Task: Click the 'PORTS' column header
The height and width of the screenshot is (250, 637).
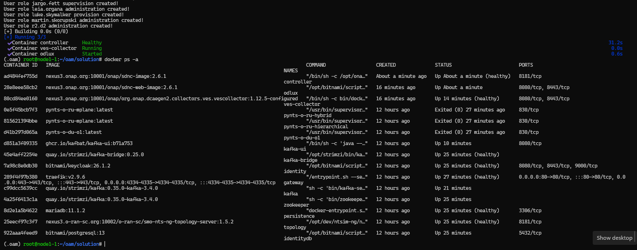Action: pyautogui.click(x=526, y=65)
